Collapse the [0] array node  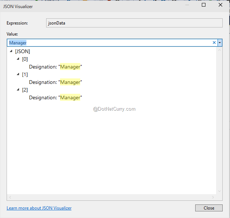18,59
